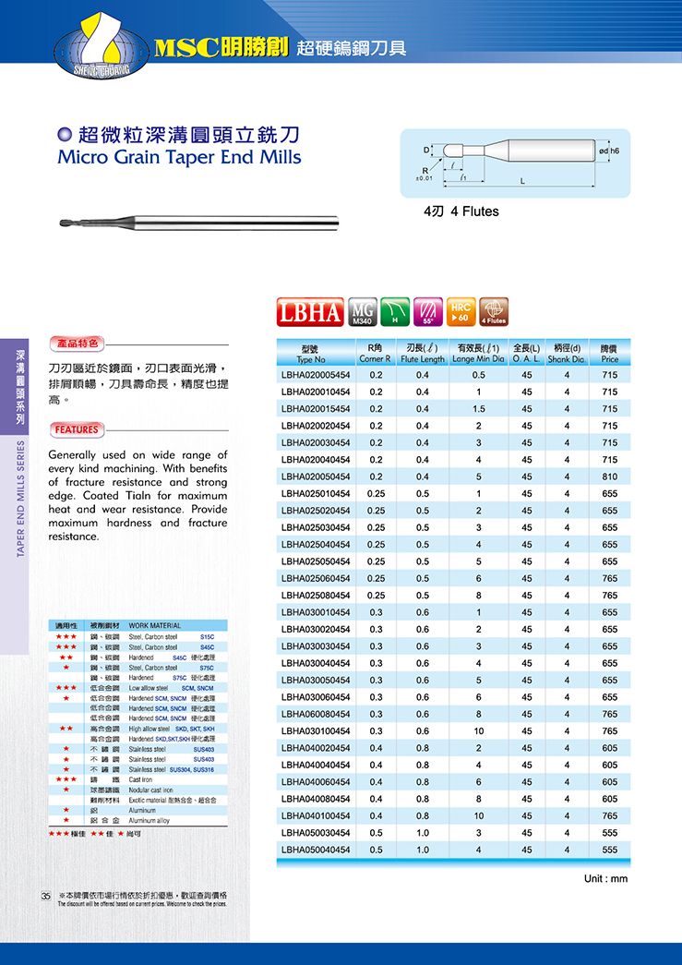Select type number LBHA060080454

click(316, 714)
